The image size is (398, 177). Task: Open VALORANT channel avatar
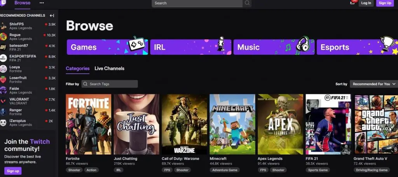click(x=3, y=101)
